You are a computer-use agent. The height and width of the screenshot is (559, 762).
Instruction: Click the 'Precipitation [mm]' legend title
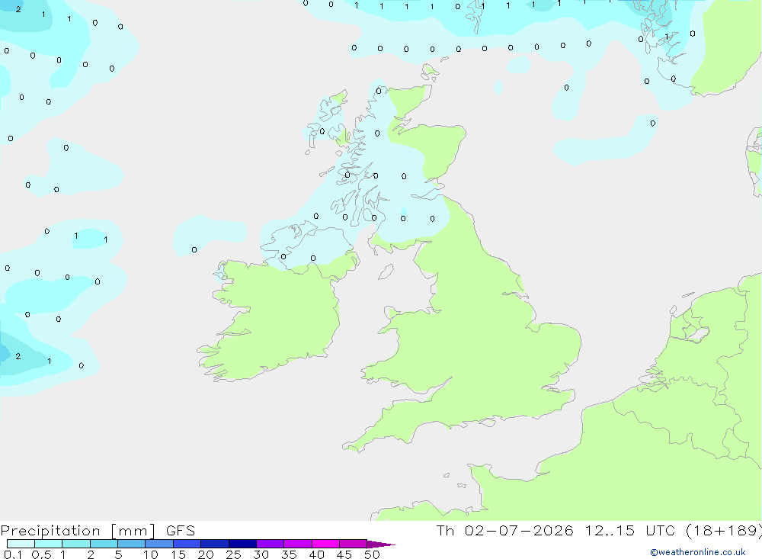coord(78,531)
